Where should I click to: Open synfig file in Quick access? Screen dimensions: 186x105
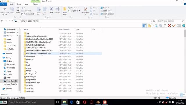10,49
